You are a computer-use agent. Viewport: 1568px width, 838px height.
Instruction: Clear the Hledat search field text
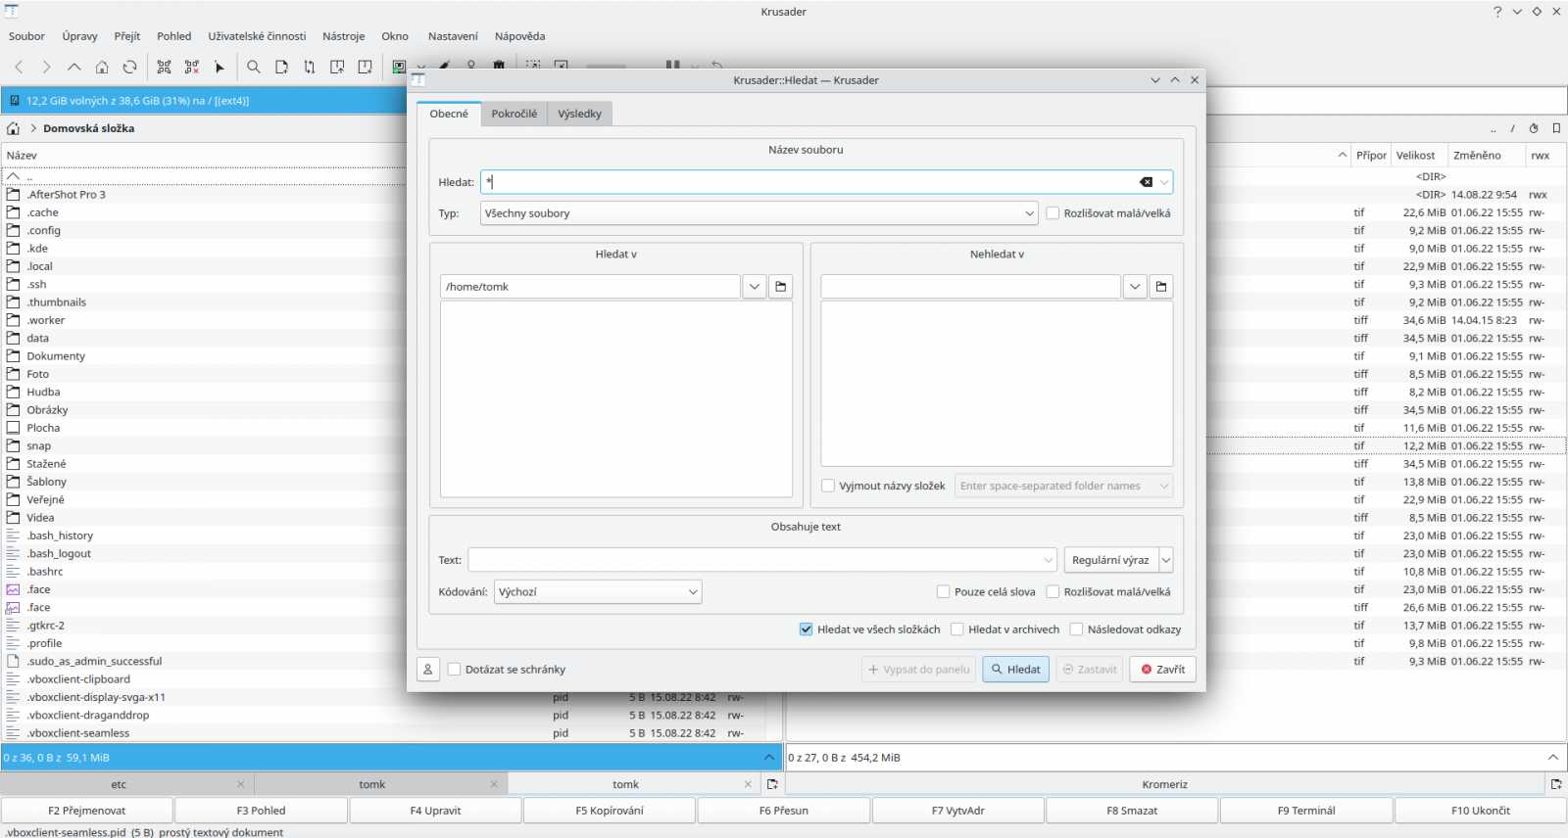[1146, 182]
